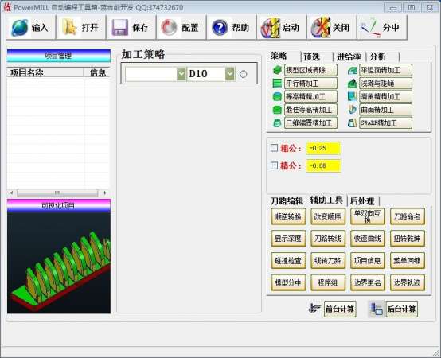Click the 模型分中 button
Image resolution: width=441 pixels, height=358 pixels.
pos(288,282)
